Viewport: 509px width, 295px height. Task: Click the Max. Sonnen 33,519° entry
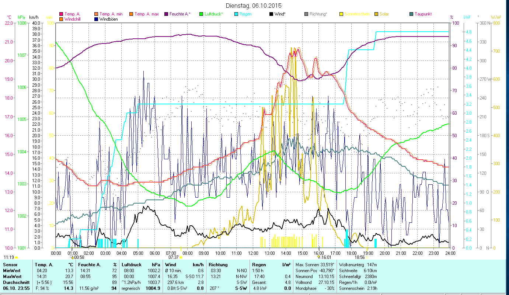point(314,265)
